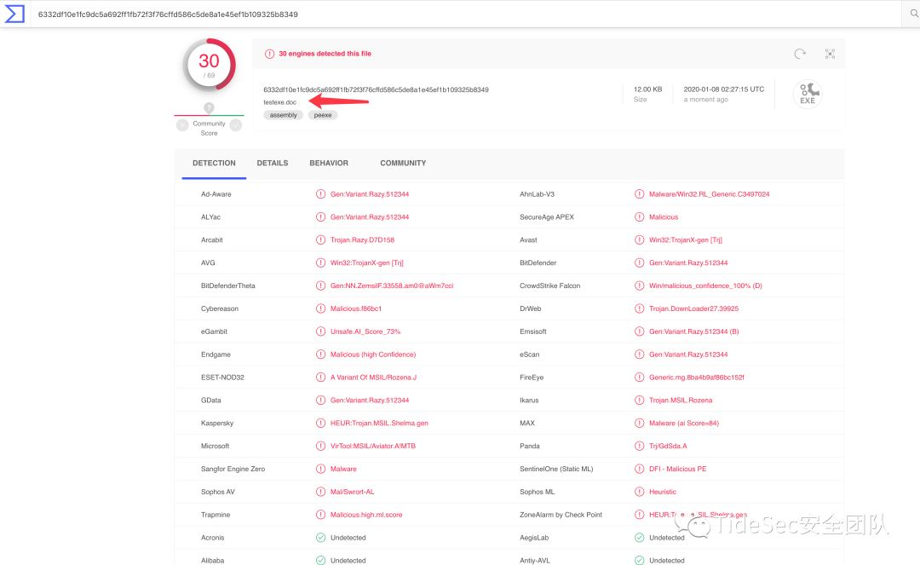The width and height of the screenshot is (920, 565).
Task: Click AhnLab-V3's 'Malware/Win32.RL_Generic.C3497024' result
Action: tap(709, 194)
